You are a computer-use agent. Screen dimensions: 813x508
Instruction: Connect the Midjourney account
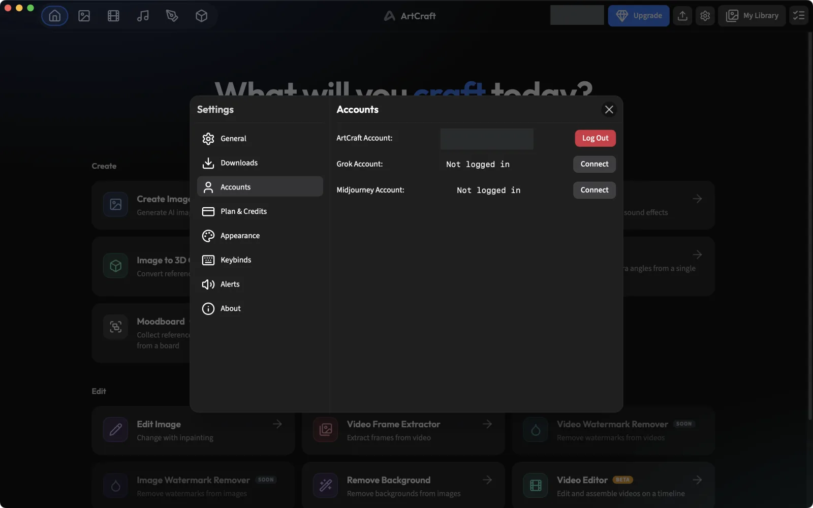[595, 190]
